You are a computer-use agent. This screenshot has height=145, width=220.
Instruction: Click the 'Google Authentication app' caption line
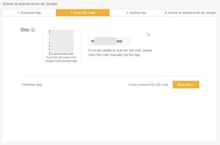[x=61, y=61]
